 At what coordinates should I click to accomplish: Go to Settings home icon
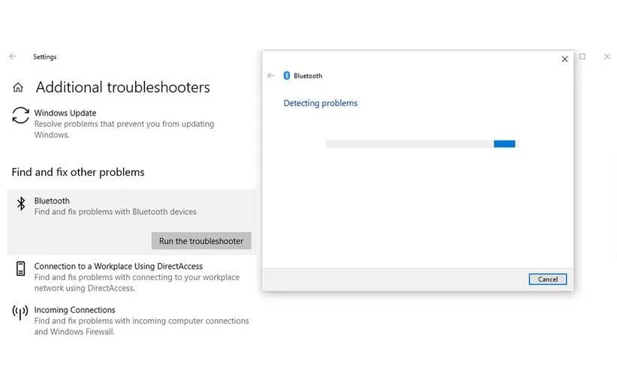click(18, 87)
